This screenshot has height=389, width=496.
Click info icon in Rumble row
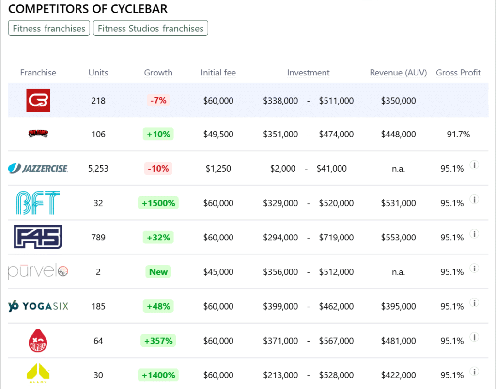click(474, 337)
